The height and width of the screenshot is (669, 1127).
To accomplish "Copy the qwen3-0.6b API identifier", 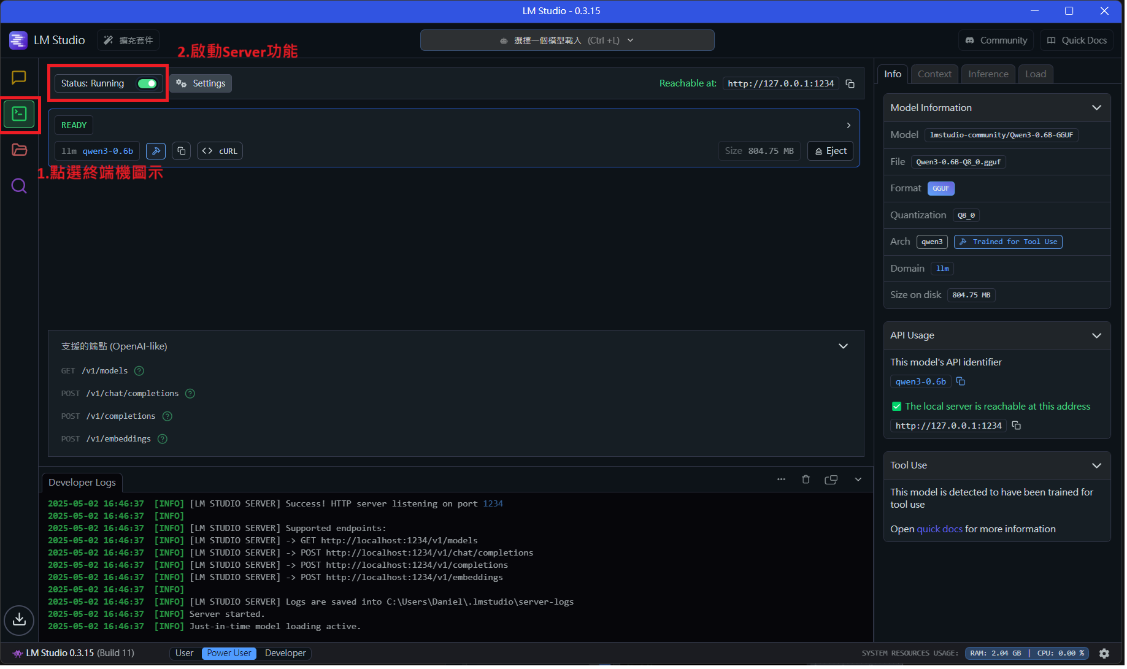I will pos(961,381).
